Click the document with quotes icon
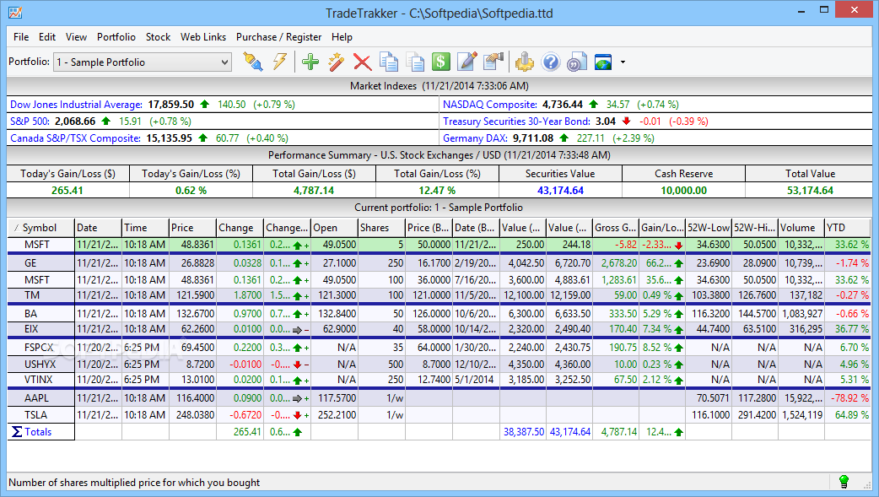The width and height of the screenshot is (879, 497). pos(577,62)
